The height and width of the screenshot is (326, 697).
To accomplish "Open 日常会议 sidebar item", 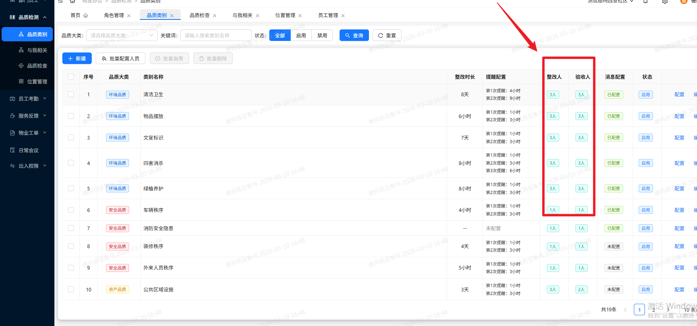I will pos(28,150).
